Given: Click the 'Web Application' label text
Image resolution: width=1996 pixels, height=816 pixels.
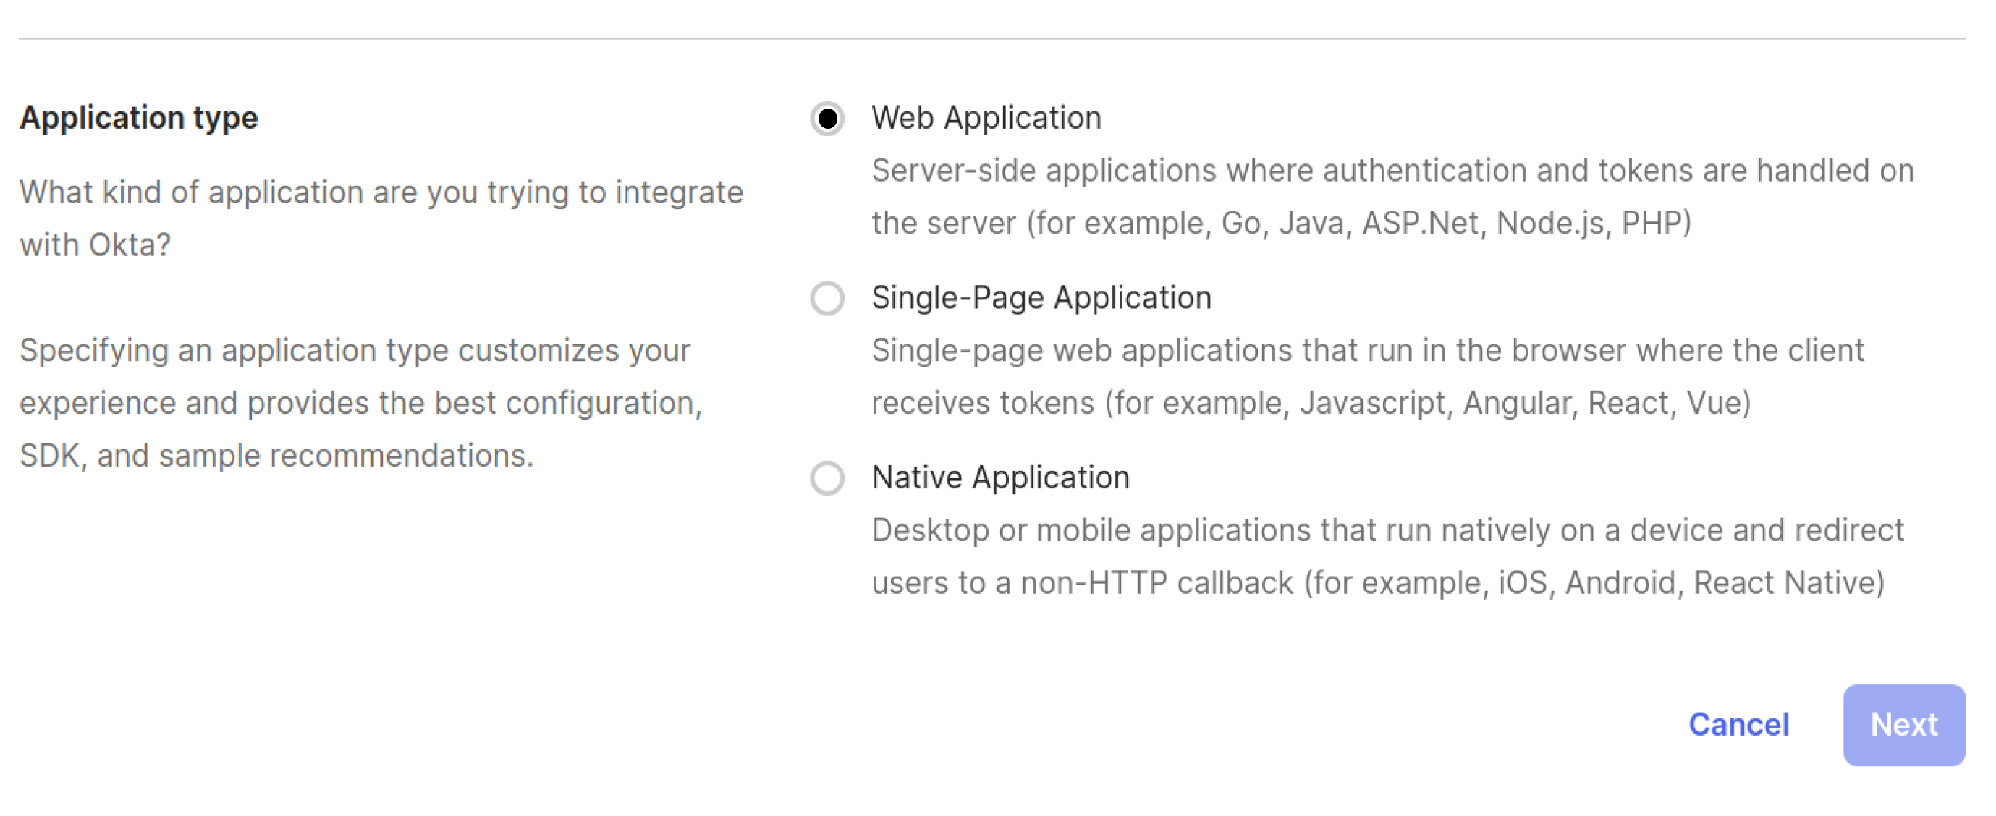Looking at the screenshot, I should pyautogui.click(x=986, y=118).
